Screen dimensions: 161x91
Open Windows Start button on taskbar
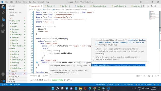53,88
